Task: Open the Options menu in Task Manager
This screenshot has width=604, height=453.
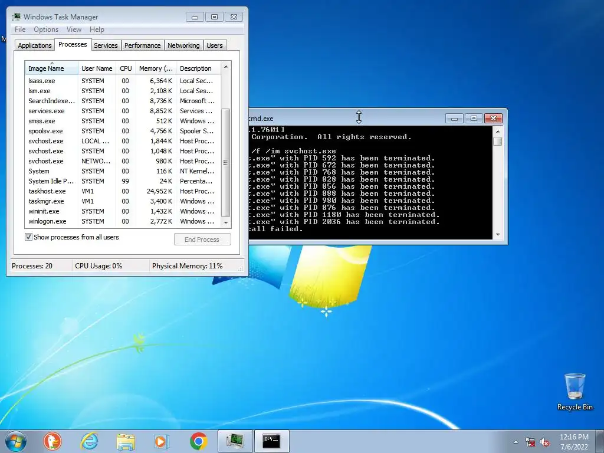Action: pos(46,29)
